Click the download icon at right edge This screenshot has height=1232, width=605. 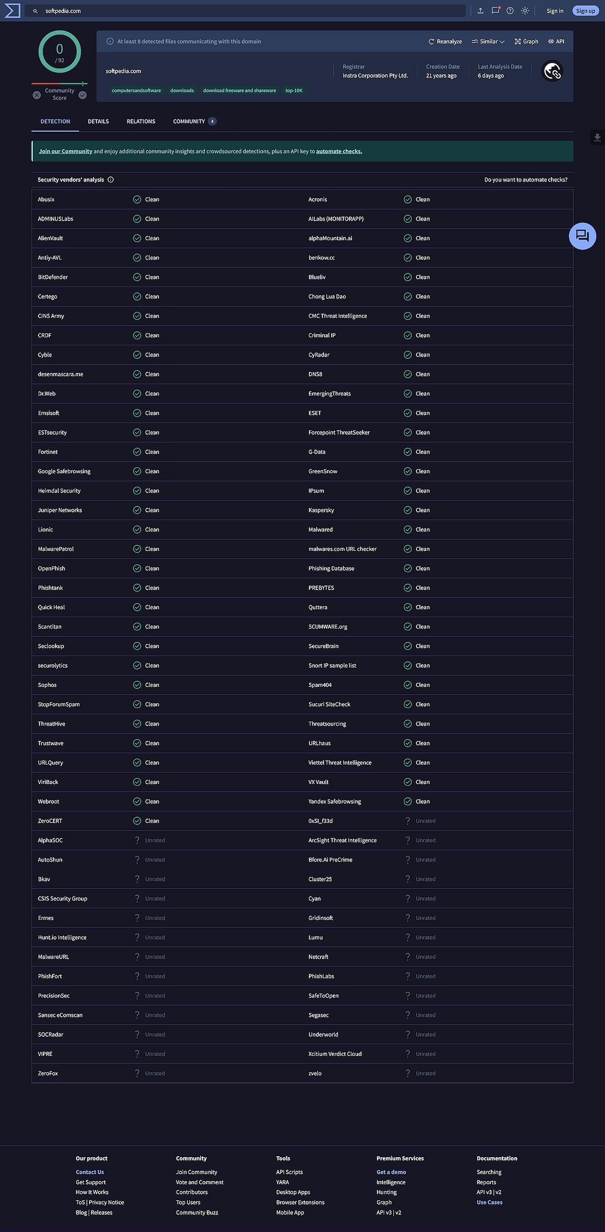pos(597,137)
